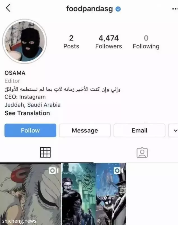The height and width of the screenshot is (225, 178).
Task: Tap the foodpandasg username title
Action: tap(89, 9)
